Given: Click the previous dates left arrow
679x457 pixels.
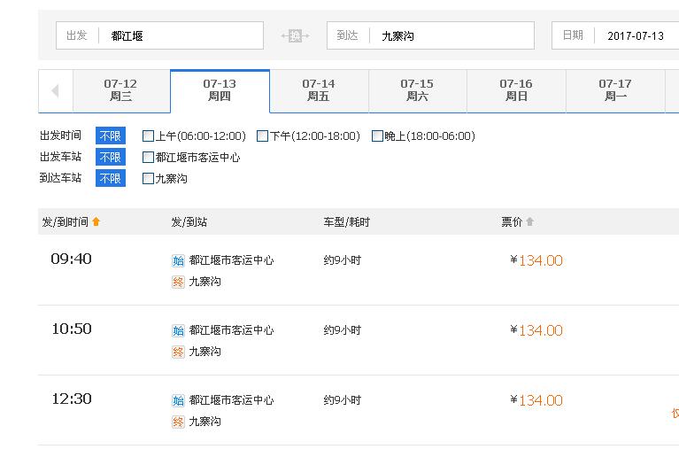Looking at the screenshot, I should (55, 91).
